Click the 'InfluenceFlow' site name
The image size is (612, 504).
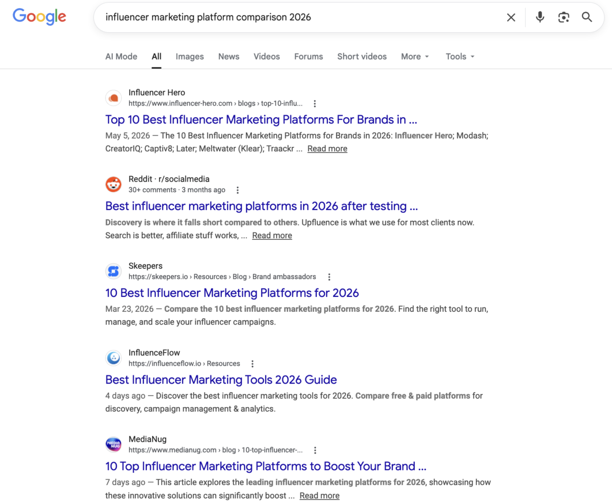coord(154,352)
